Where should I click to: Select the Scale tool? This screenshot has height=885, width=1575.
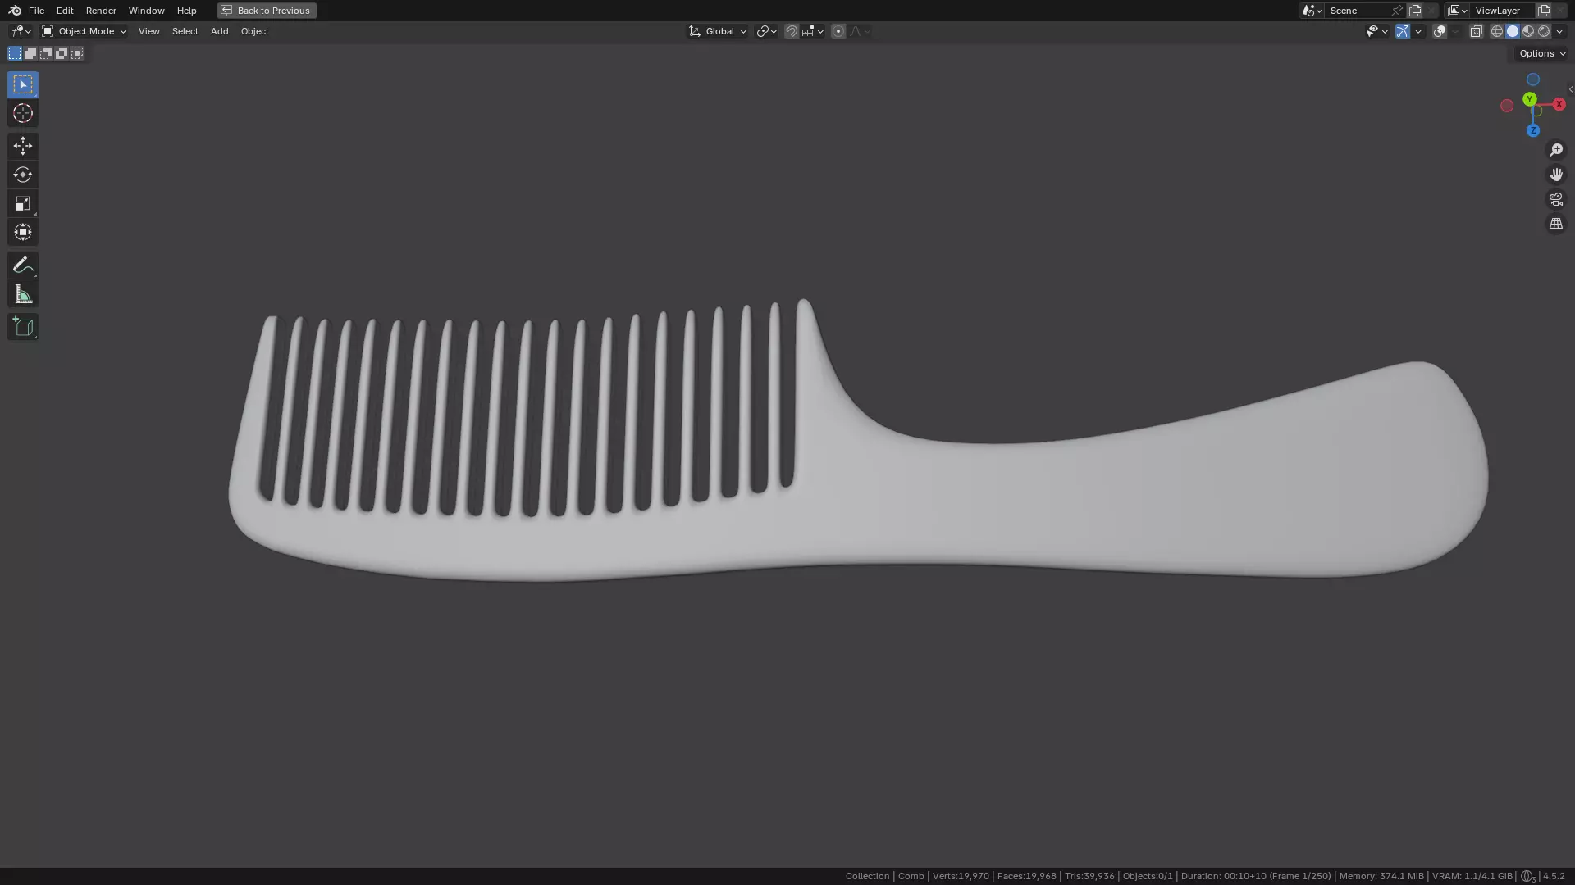click(23, 203)
